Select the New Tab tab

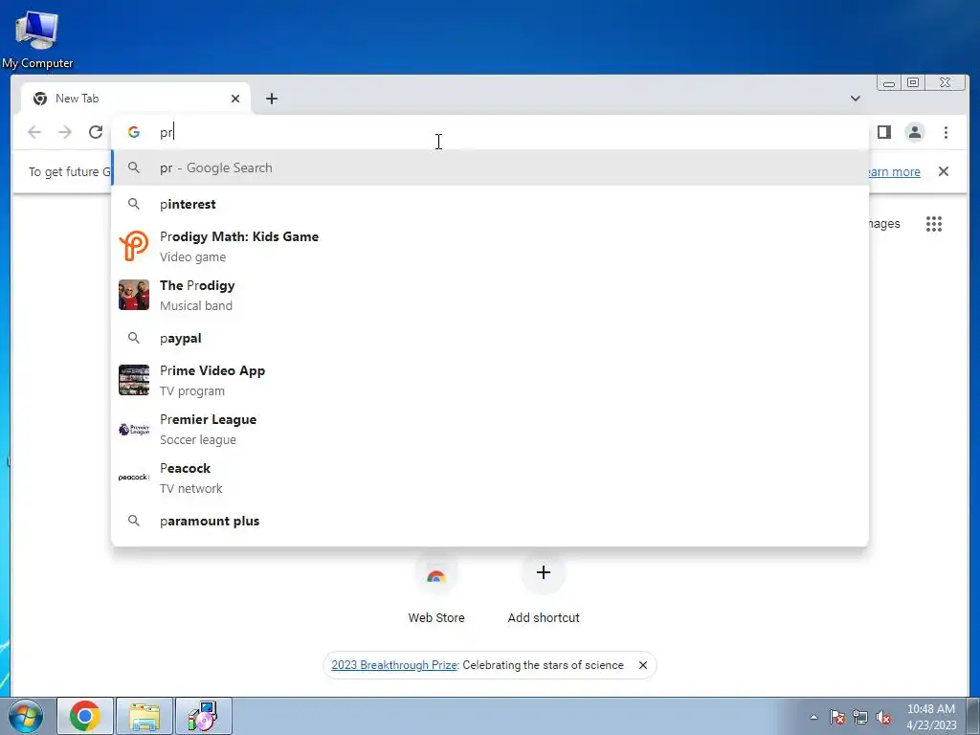pos(136,99)
